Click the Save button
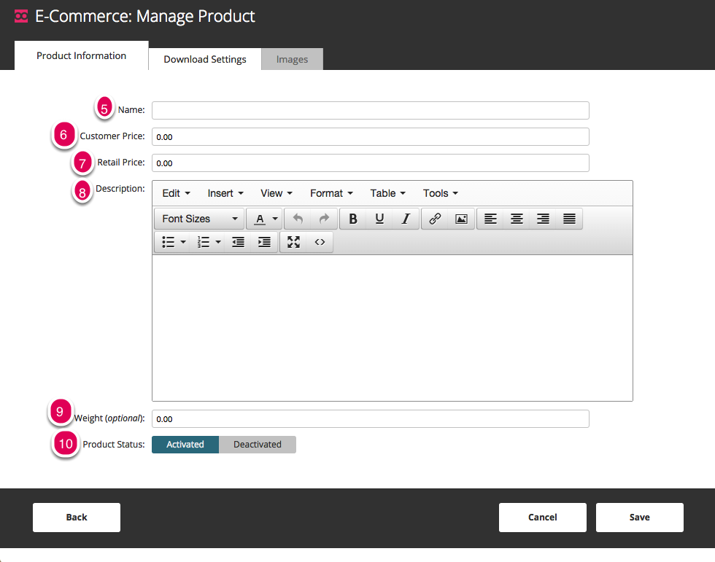The height and width of the screenshot is (562, 715). point(639,518)
